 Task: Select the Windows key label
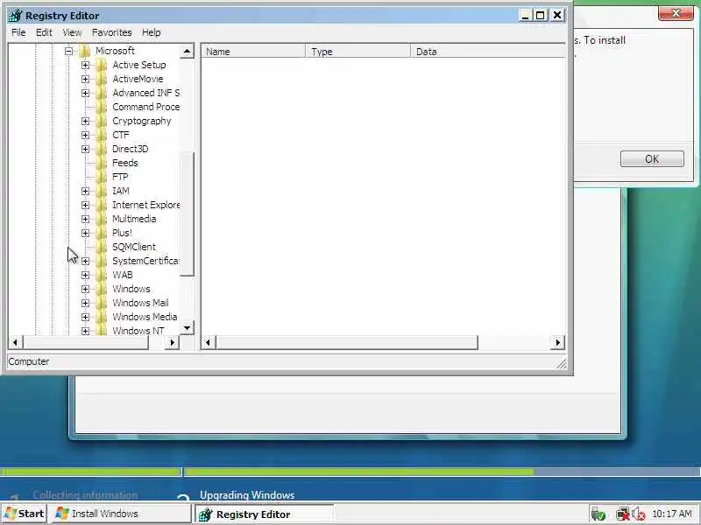pyautogui.click(x=131, y=289)
